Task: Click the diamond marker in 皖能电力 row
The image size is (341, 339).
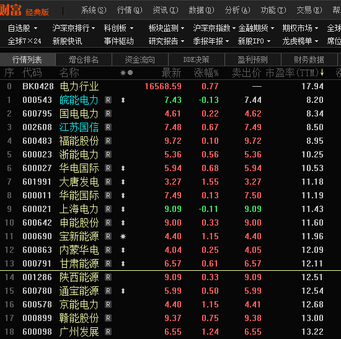Action: 123,100
